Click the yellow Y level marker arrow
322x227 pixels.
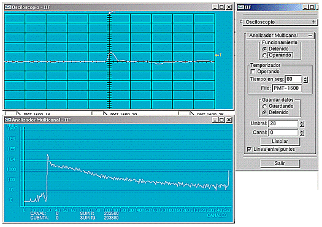218,55
